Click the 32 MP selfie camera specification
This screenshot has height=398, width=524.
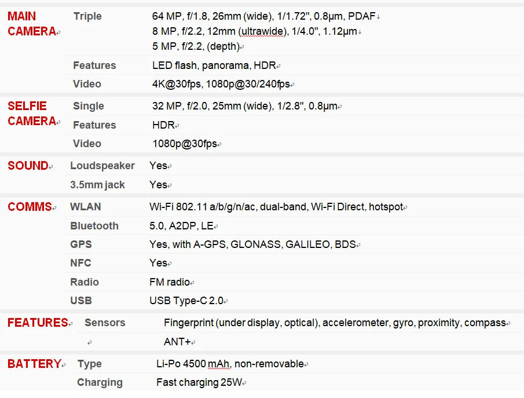click(x=244, y=106)
